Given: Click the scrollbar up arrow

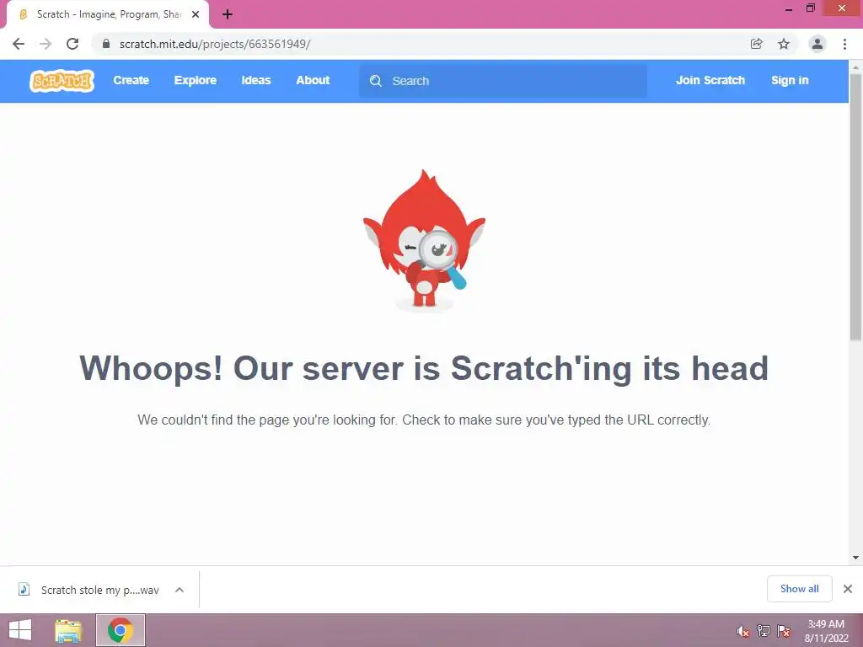Looking at the screenshot, I should pyautogui.click(x=855, y=67).
